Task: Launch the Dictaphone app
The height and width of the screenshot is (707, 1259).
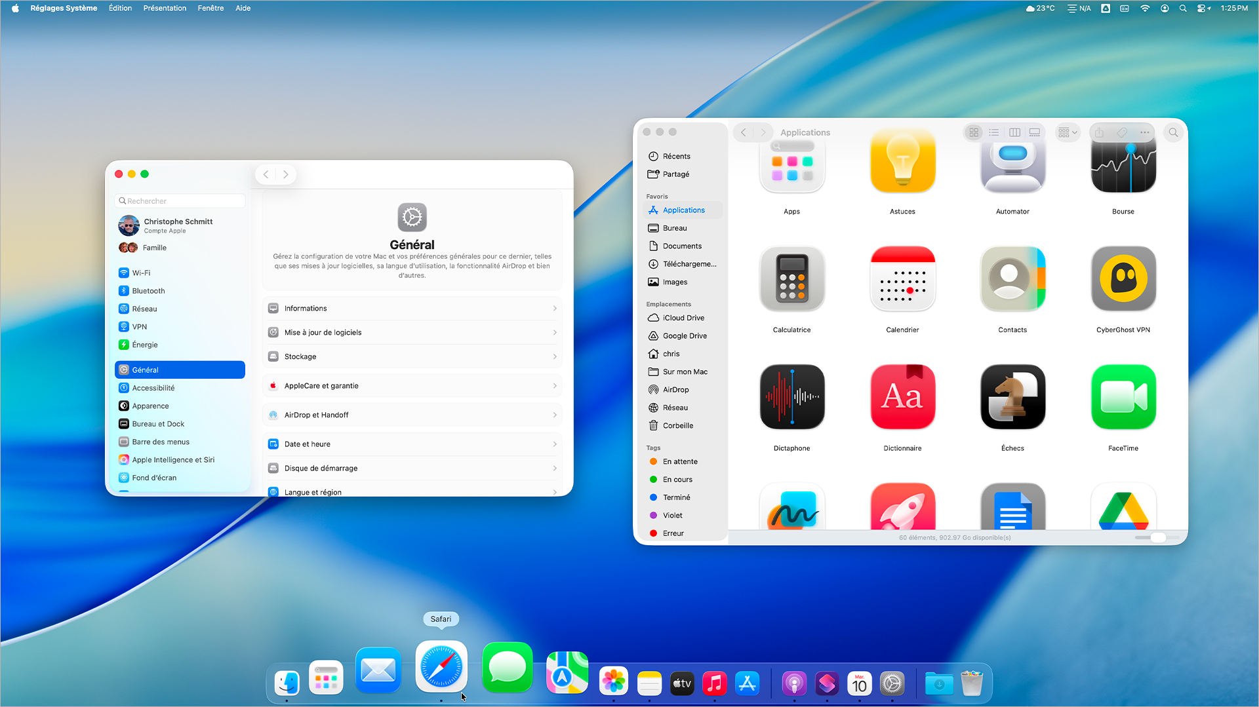Action: click(791, 397)
